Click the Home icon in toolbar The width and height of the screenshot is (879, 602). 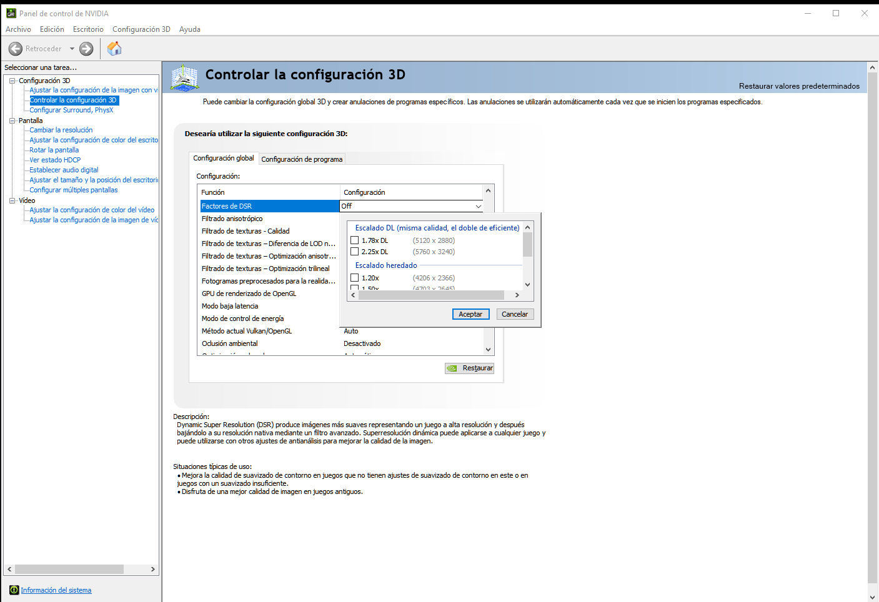(114, 49)
